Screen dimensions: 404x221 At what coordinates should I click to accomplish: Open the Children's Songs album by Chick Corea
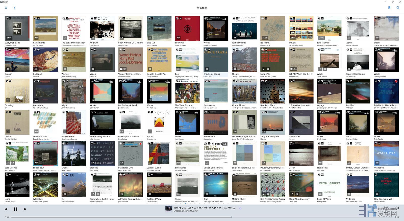tap(216, 60)
